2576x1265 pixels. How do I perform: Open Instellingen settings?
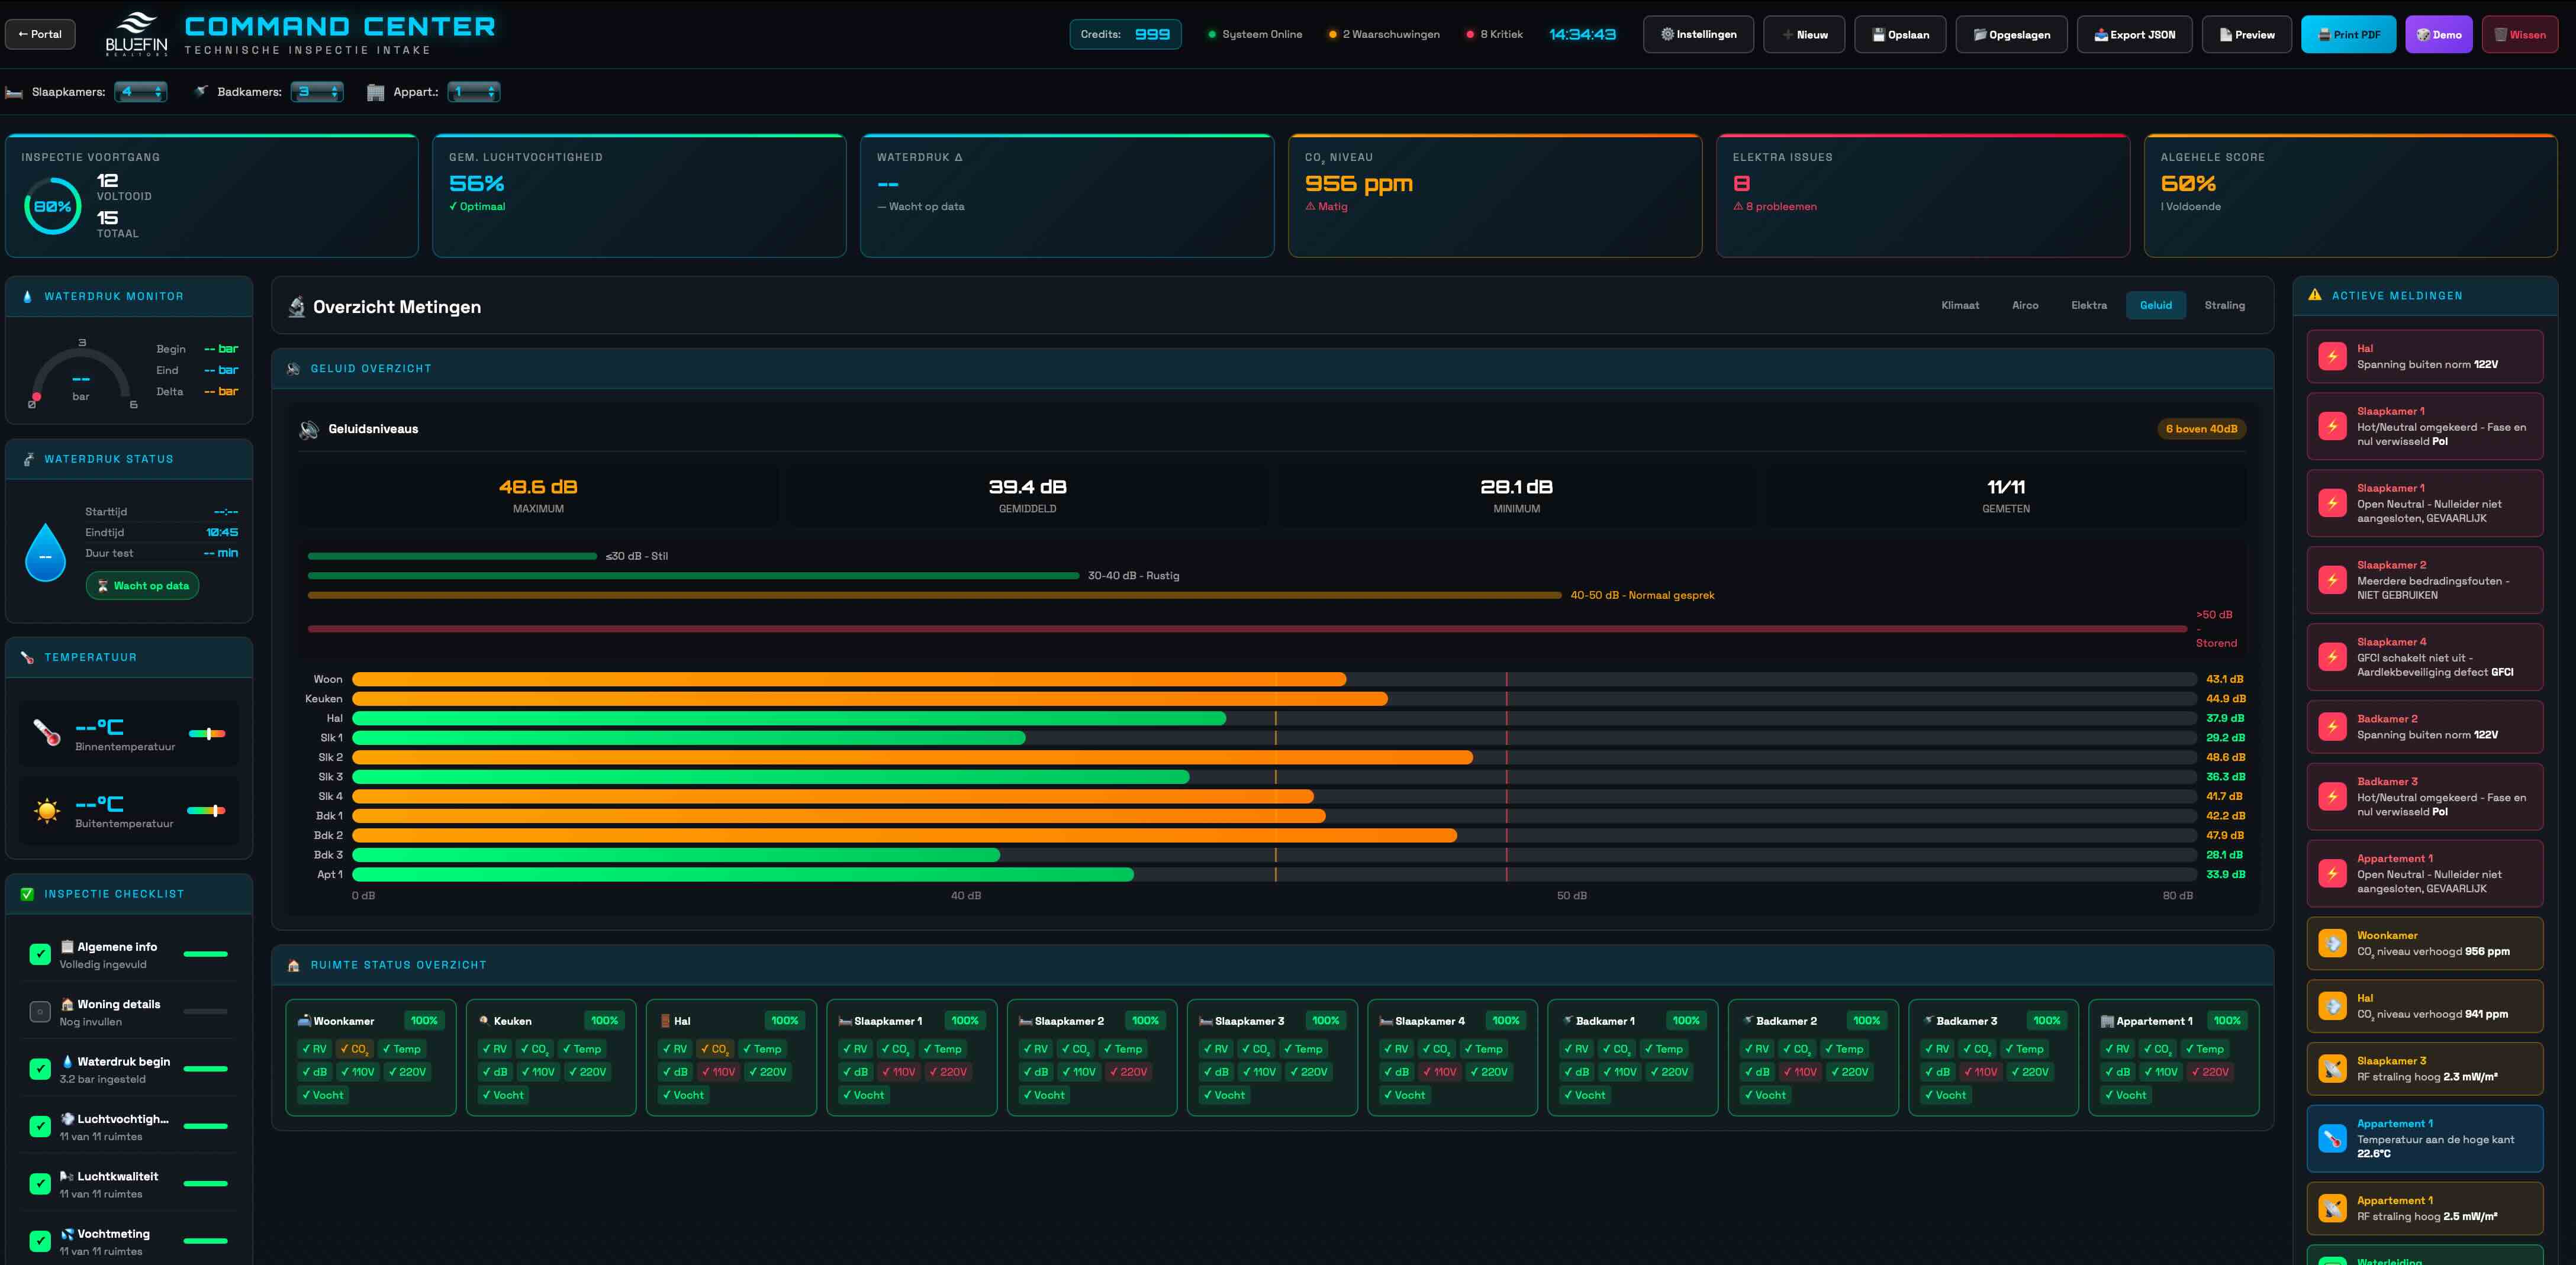[1698, 34]
